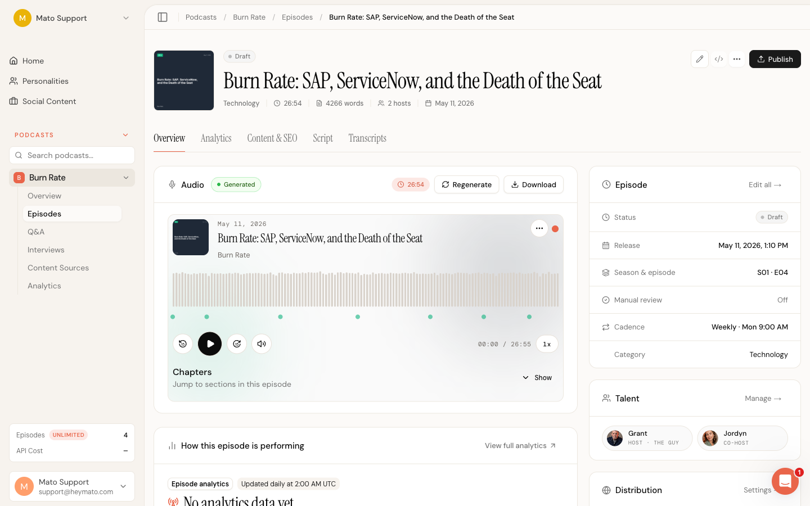Select host Grant chip
Screen dimensions: 810x506
[647, 438]
